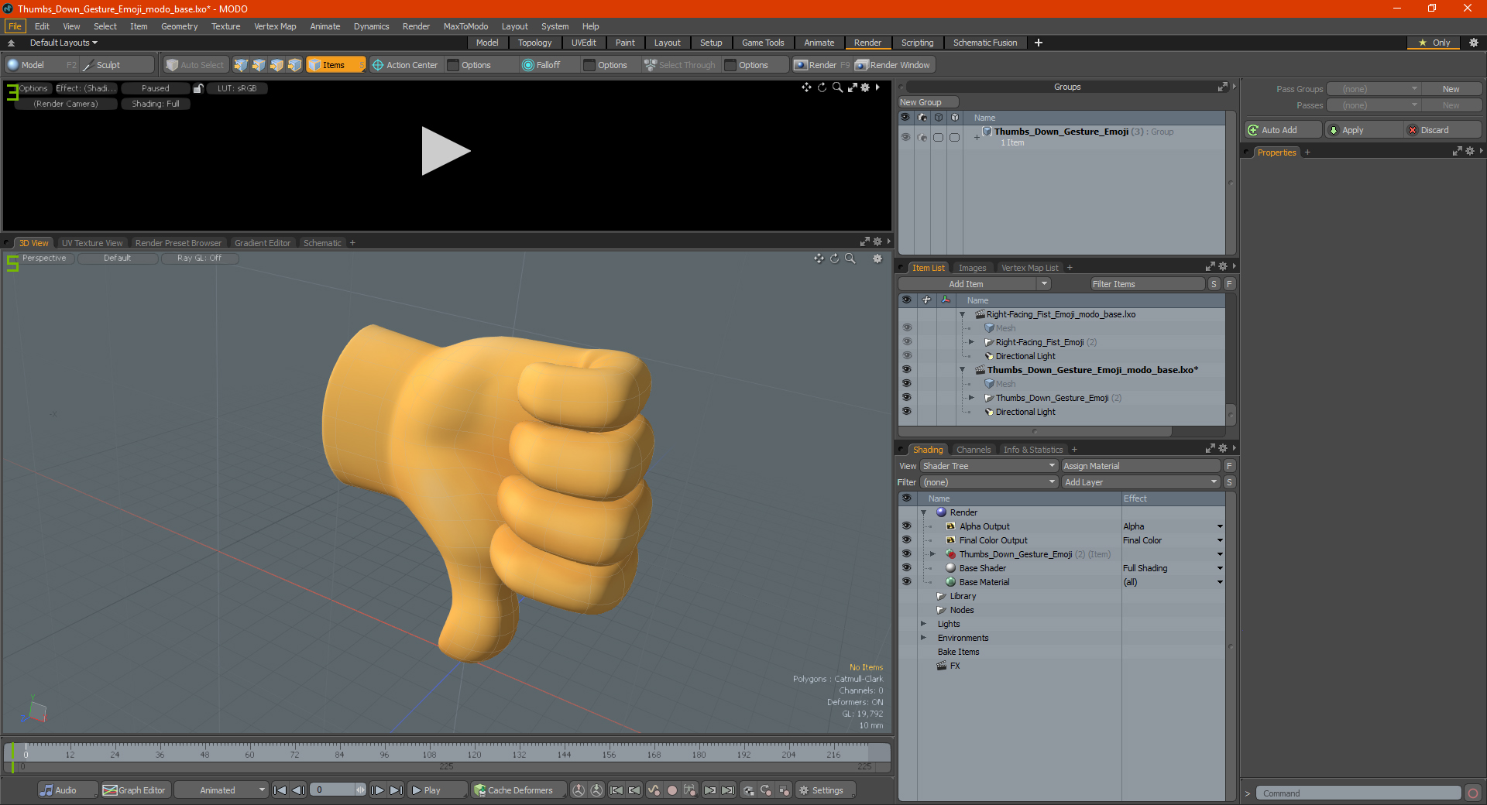This screenshot has height=805, width=1487.
Task: Toggle Thumbs_Down_Gesture_Emoji group visibility eye
Action: click(x=905, y=137)
